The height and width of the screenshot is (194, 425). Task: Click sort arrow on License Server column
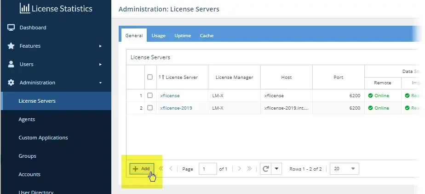pos(163,77)
